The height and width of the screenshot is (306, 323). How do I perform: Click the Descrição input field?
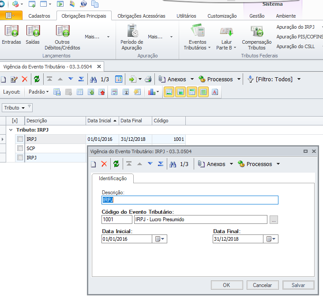(x=190, y=200)
